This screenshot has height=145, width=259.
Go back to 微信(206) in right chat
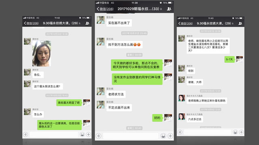[186, 23]
